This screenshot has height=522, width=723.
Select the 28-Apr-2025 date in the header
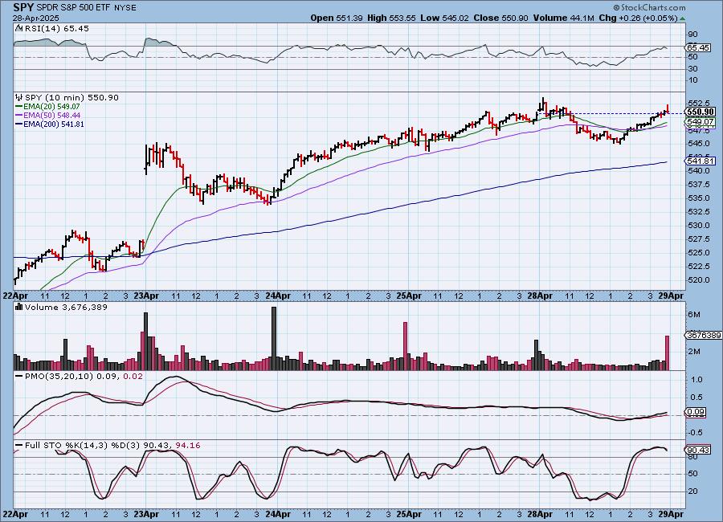click(36, 18)
